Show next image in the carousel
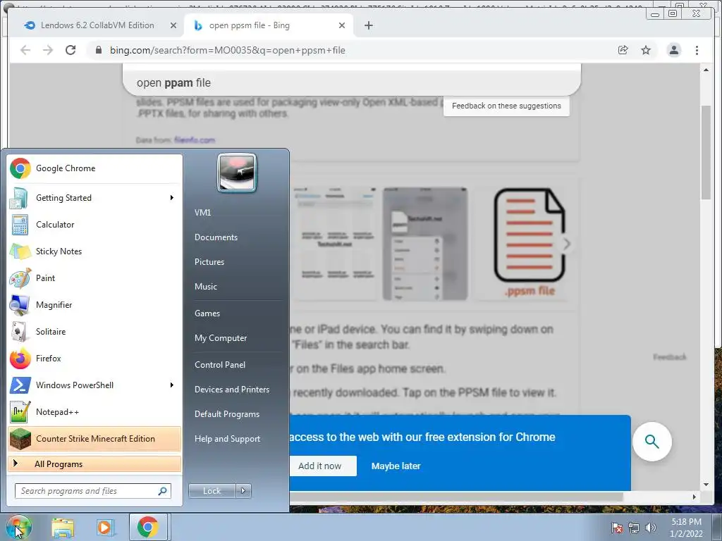The width and height of the screenshot is (722, 541). point(567,244)
